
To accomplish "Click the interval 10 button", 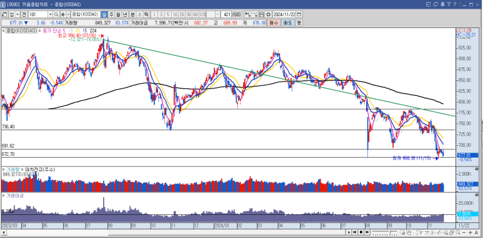I will (x=175, y=14).
